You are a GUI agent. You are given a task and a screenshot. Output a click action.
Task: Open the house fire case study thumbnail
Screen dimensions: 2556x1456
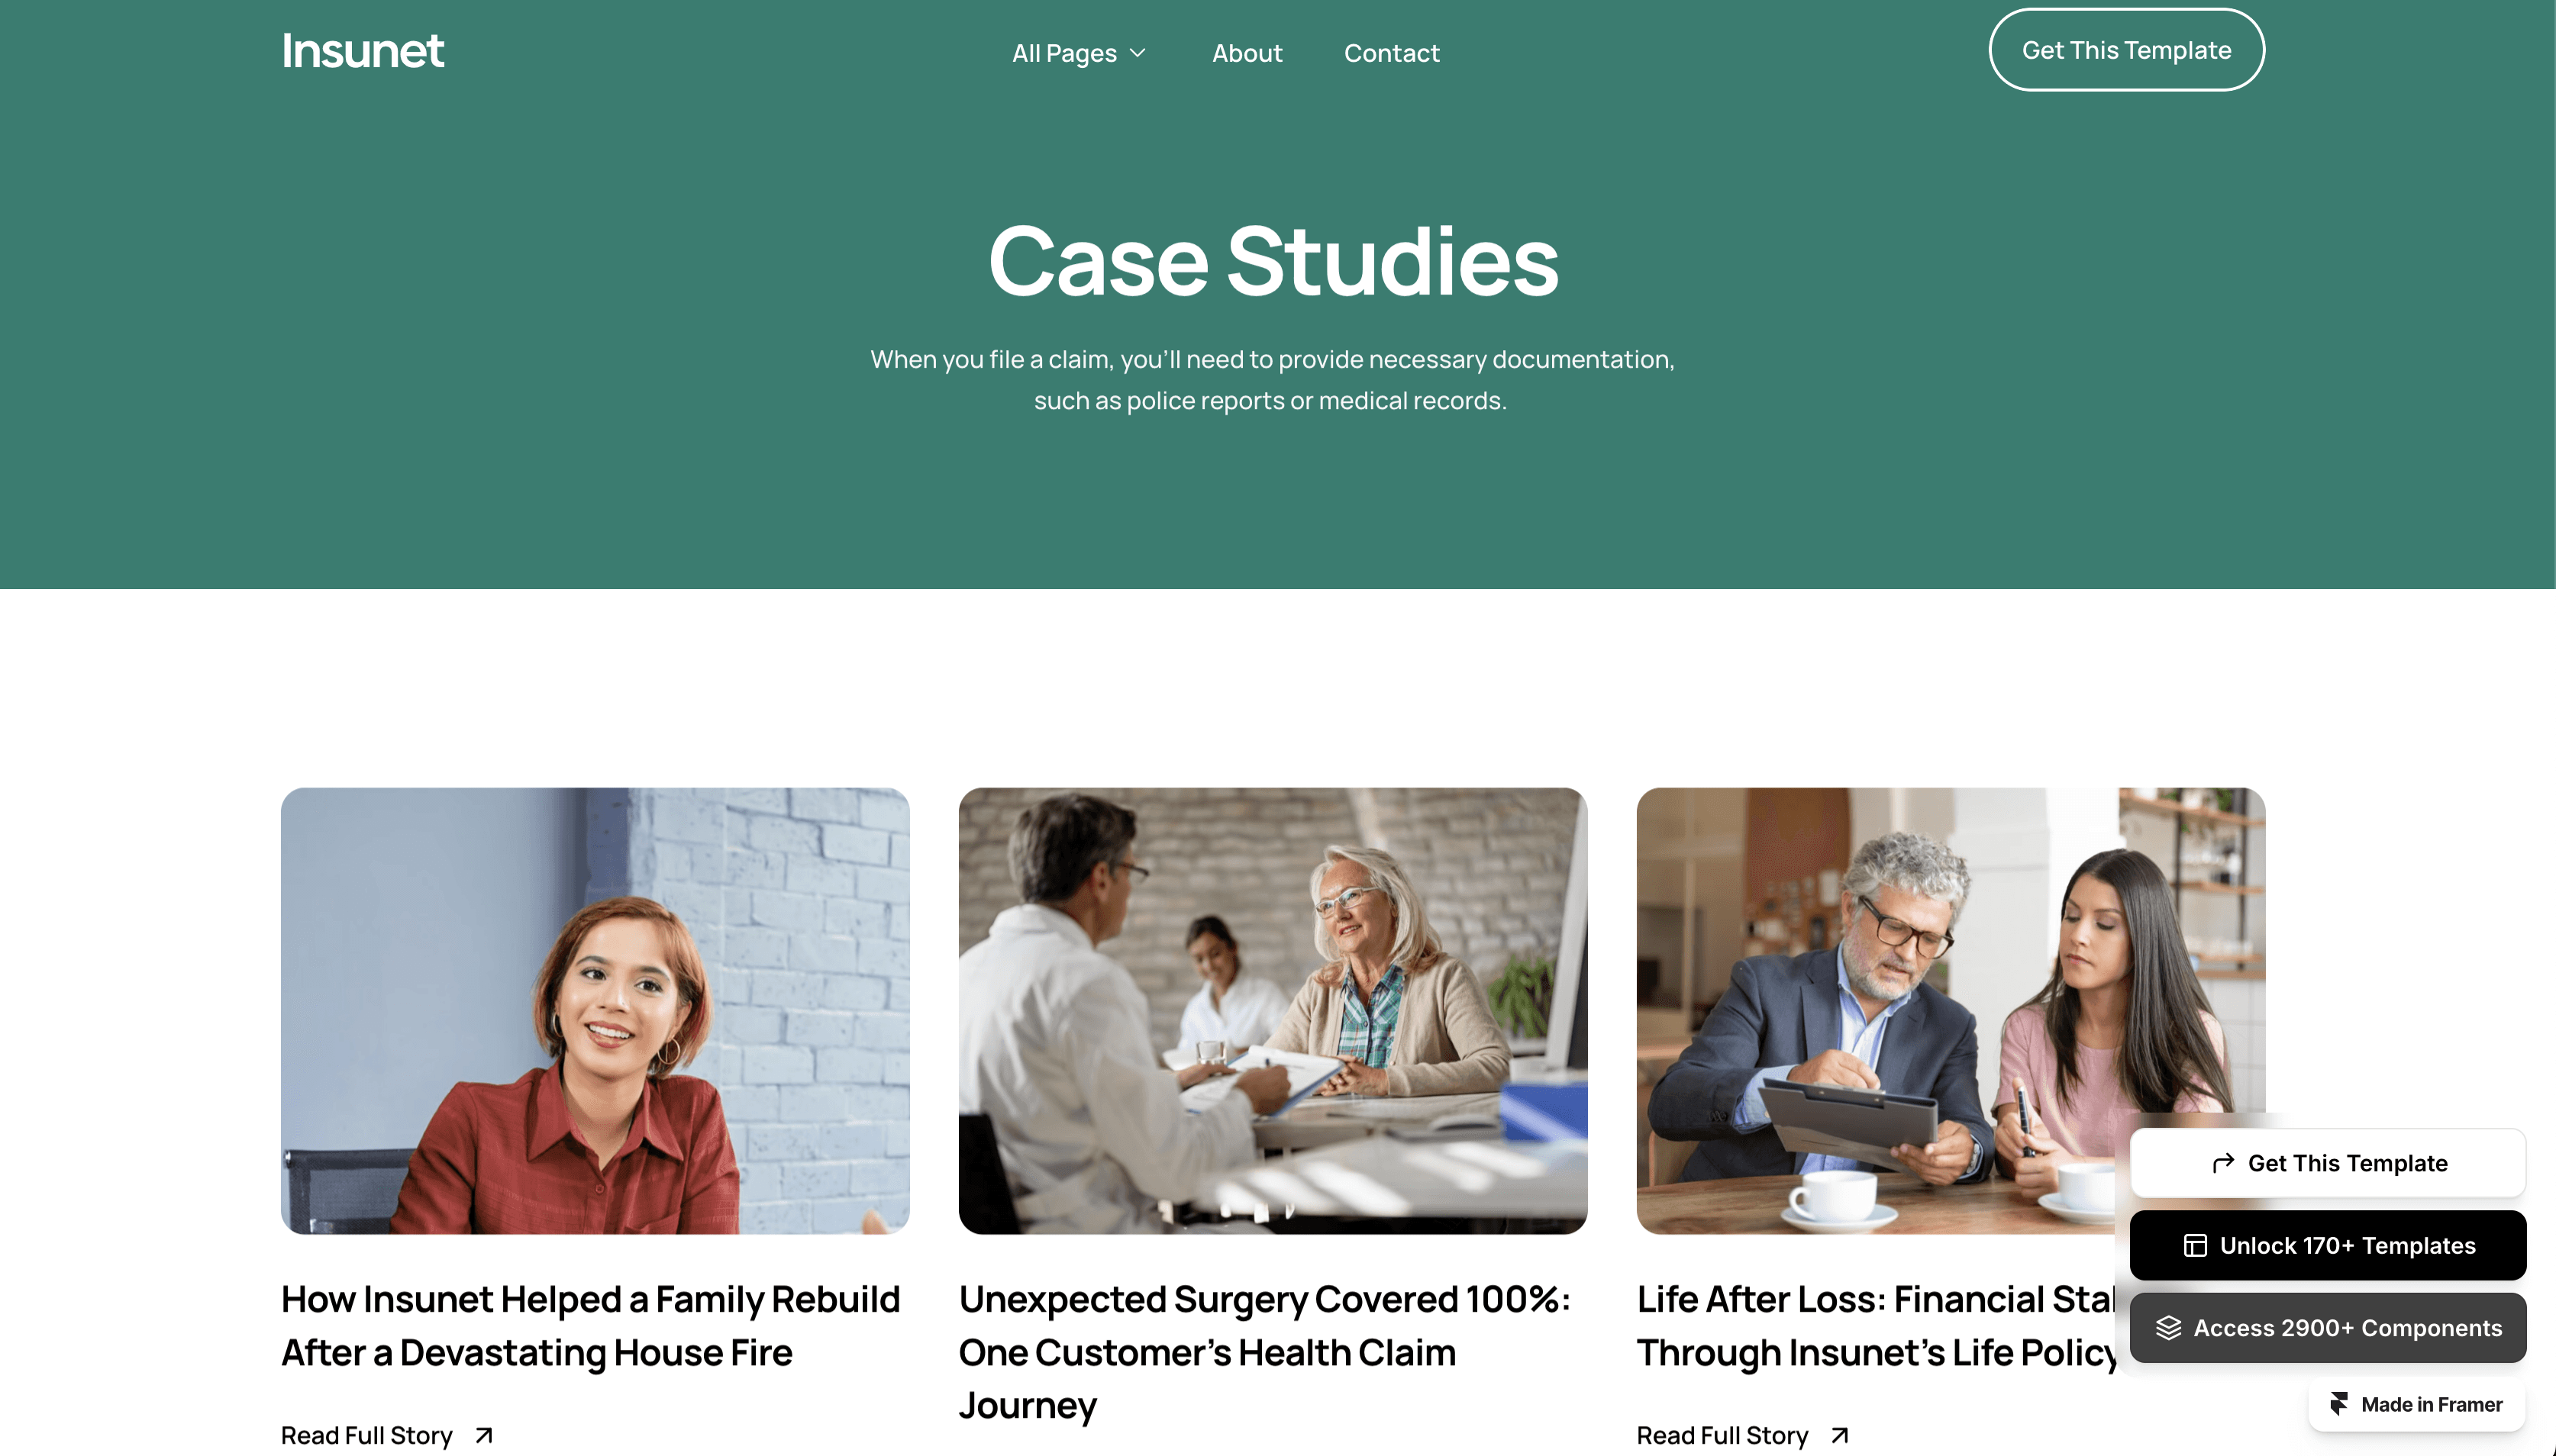pyautogui.click(x=595, y=1010)
